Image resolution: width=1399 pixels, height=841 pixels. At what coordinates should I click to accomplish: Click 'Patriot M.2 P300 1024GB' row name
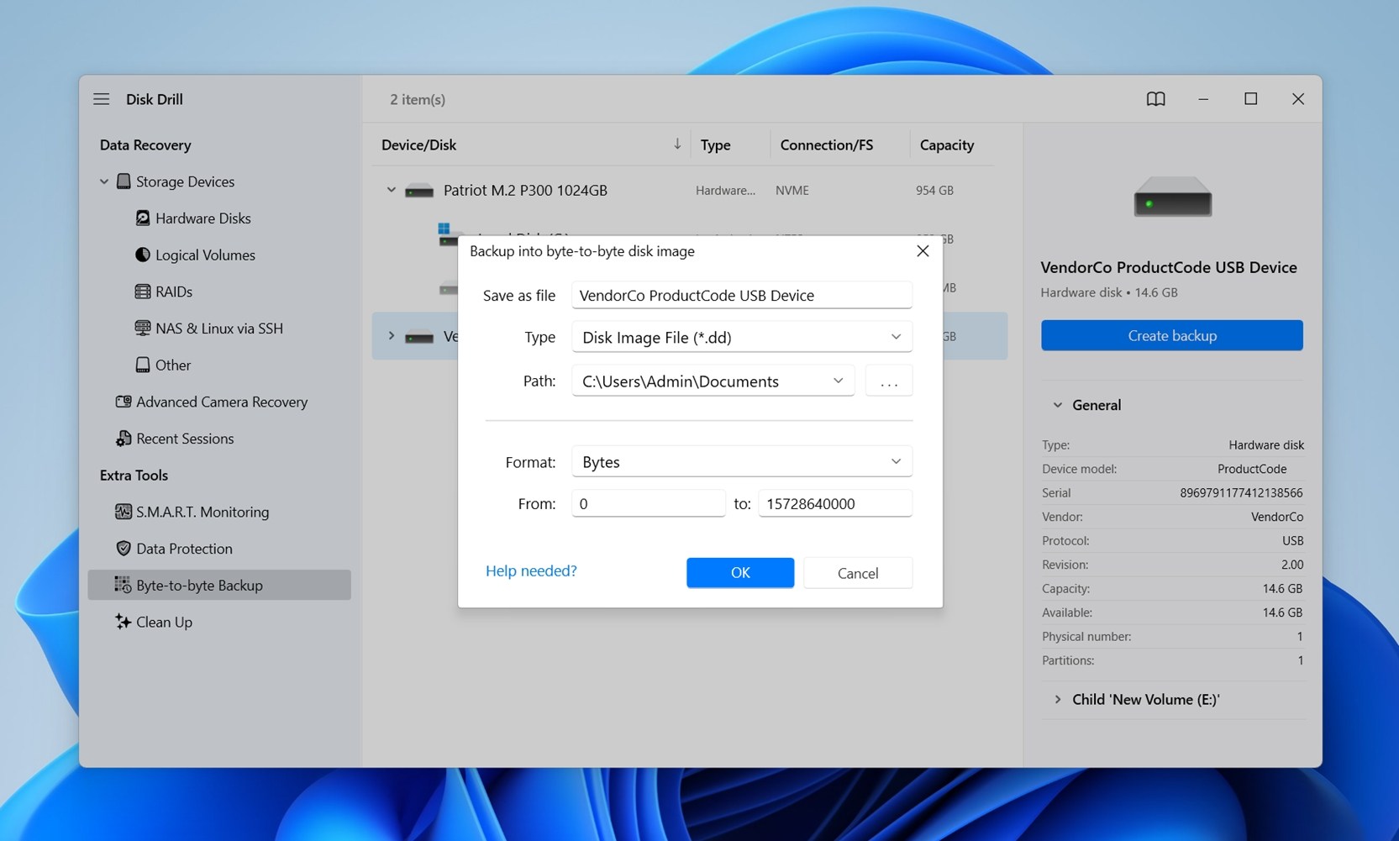(525, 190)
